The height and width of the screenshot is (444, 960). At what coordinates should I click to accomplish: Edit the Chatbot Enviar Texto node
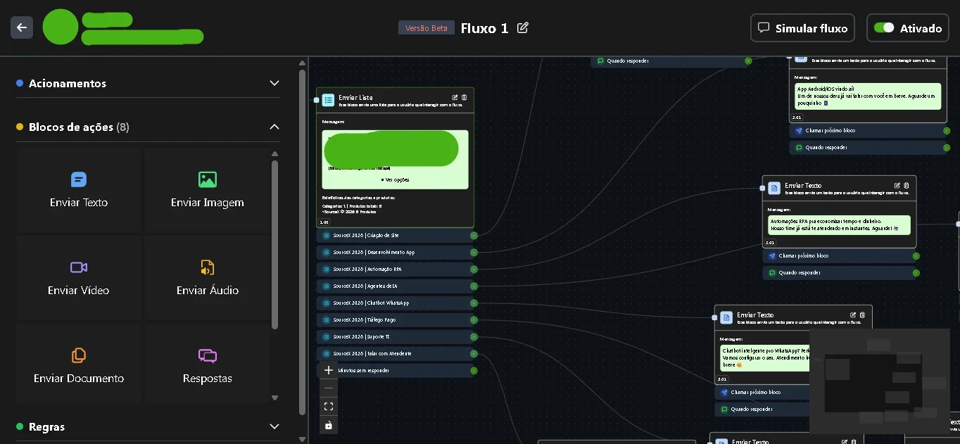(853, 315)
